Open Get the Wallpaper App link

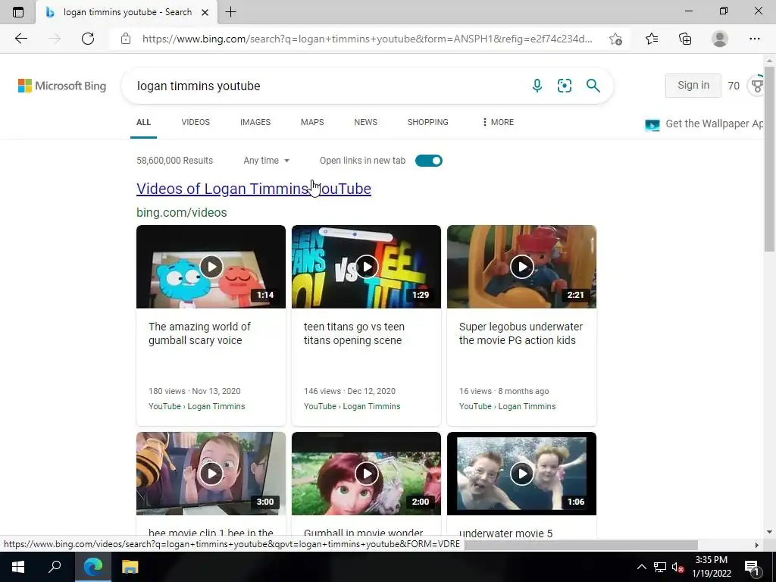(x=704, y=124)
